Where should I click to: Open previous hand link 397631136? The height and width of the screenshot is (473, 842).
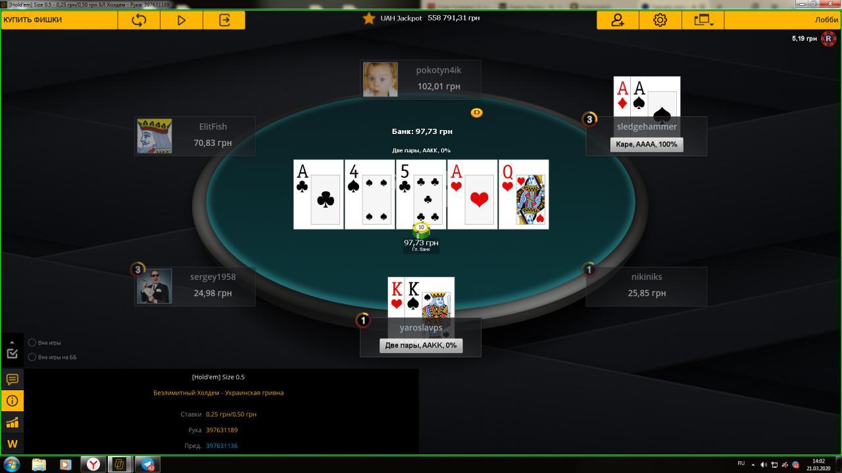[x=222, y=445]
